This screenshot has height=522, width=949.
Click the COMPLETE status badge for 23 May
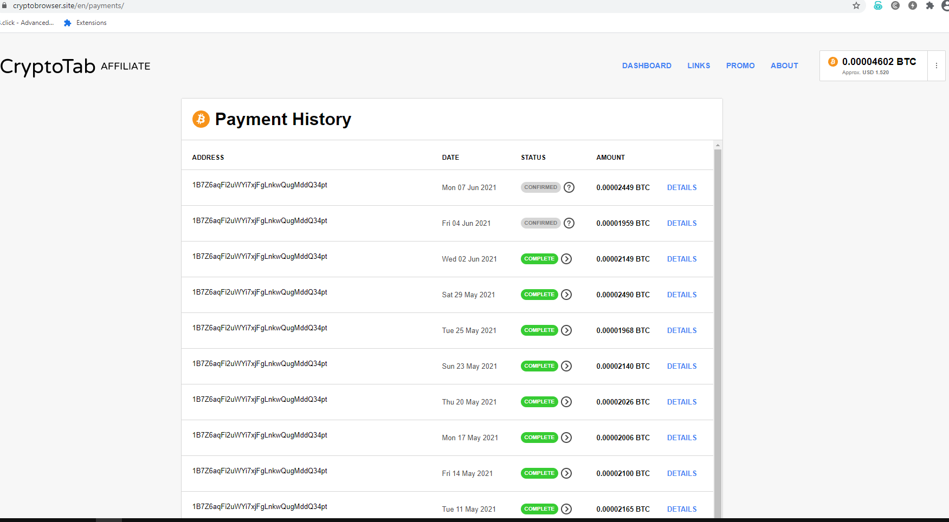[539, 366]
